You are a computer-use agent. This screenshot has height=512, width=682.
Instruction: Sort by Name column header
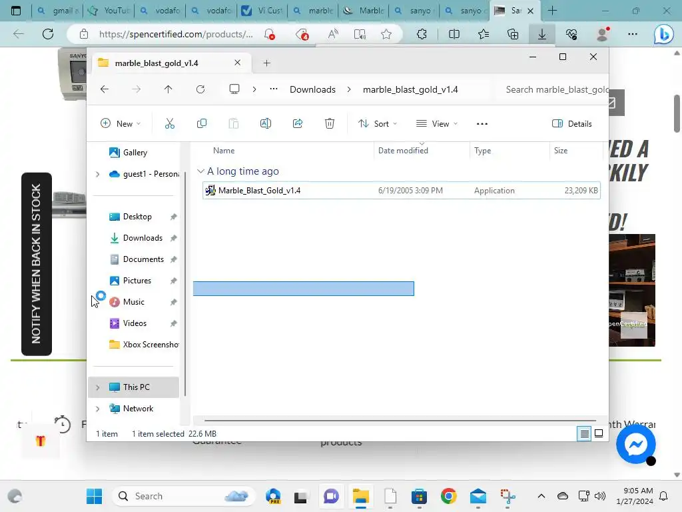(x=224, y=151)
